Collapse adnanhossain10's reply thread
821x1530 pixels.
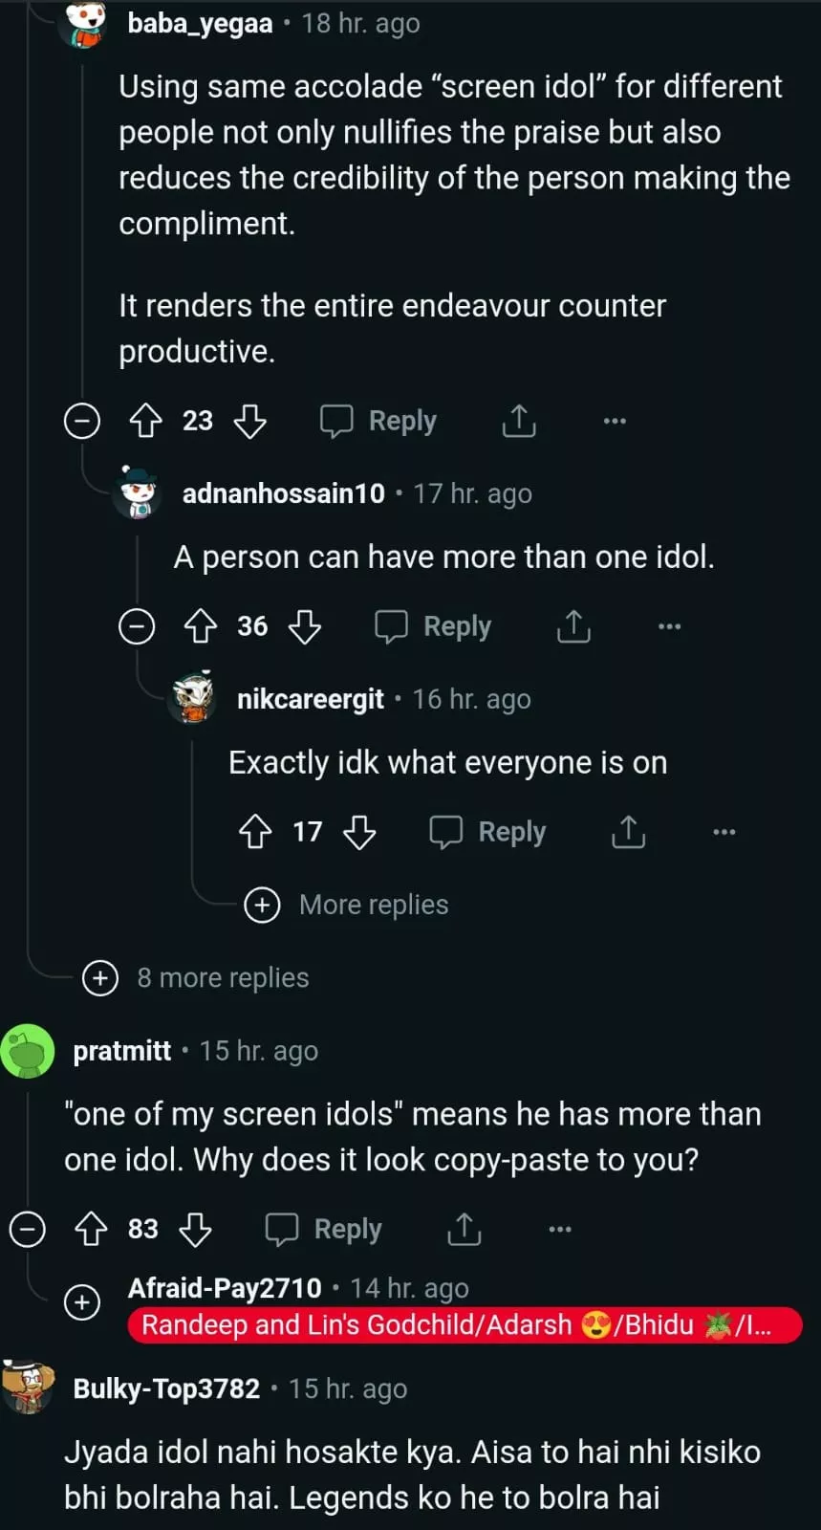tap(137, 626)
